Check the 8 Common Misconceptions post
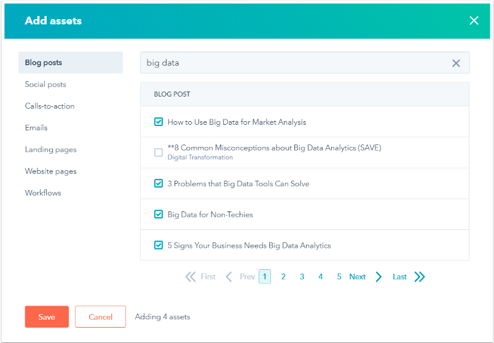This screenshot has width=494, height=343. (x=159, y=152)
